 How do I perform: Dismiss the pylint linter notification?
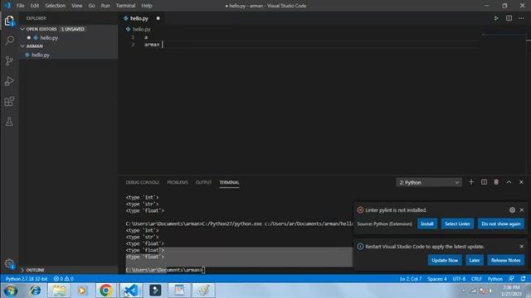click(522, 209)
